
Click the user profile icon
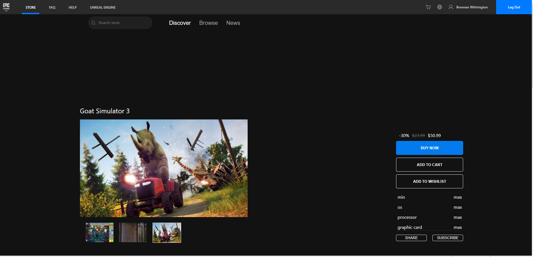(451, 7)
